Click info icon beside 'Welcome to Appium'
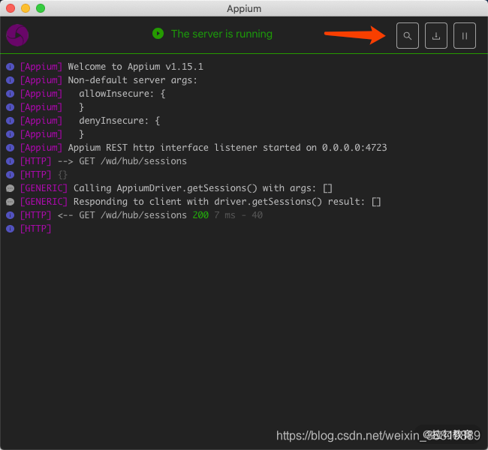This screenshot has width=488, height=450. point(11,67)
